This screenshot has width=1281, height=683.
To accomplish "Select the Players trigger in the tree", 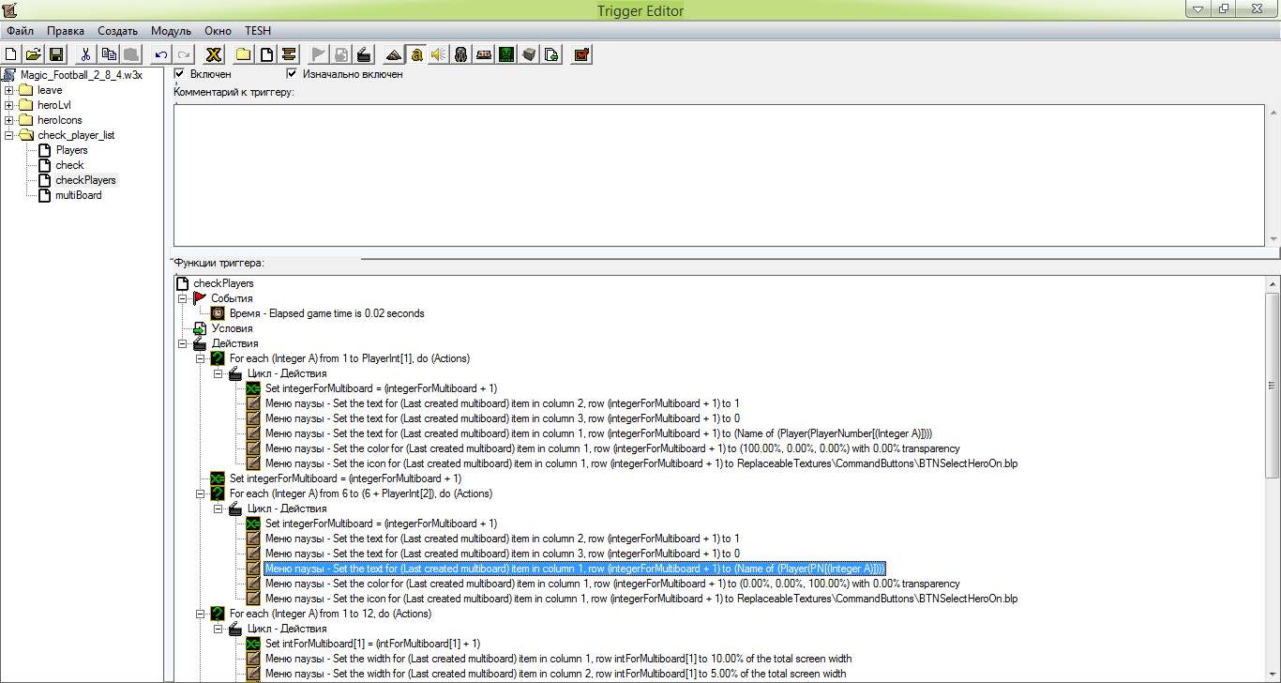I will 71,150.
